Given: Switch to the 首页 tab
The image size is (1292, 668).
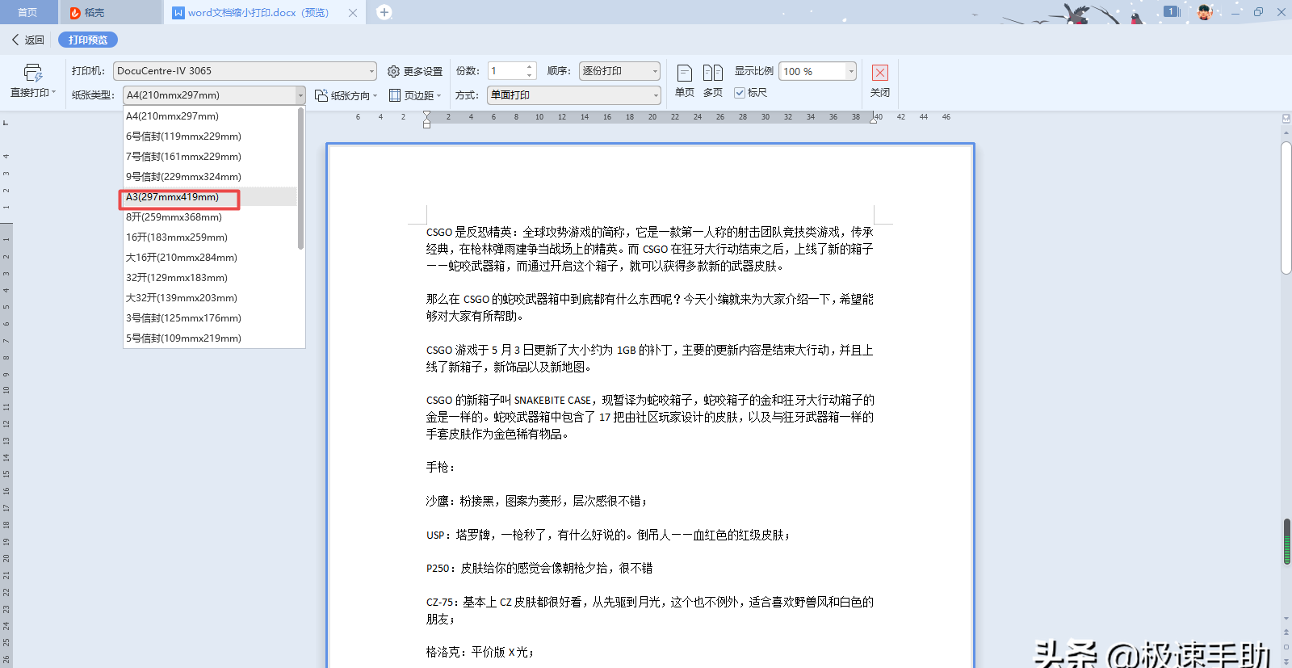Looking at the screenshot, I should 27,12.
